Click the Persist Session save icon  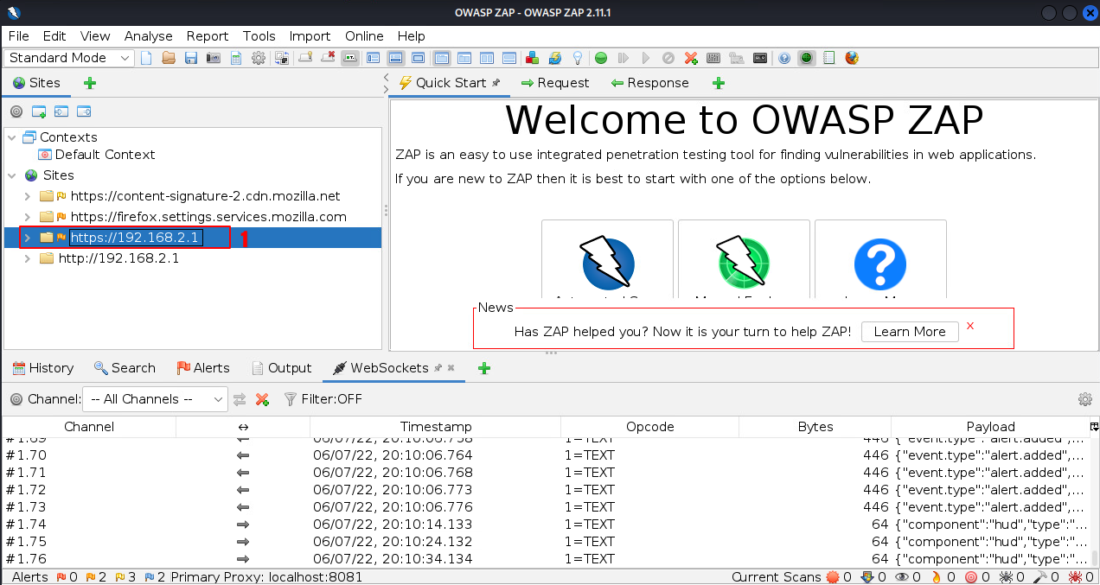191,58
